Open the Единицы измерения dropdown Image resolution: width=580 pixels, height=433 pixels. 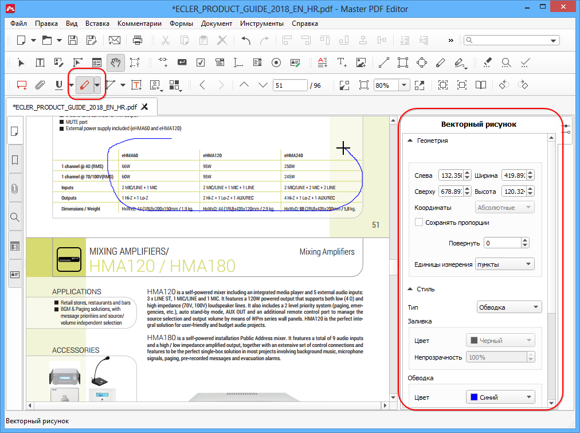(x=505, y=264)
